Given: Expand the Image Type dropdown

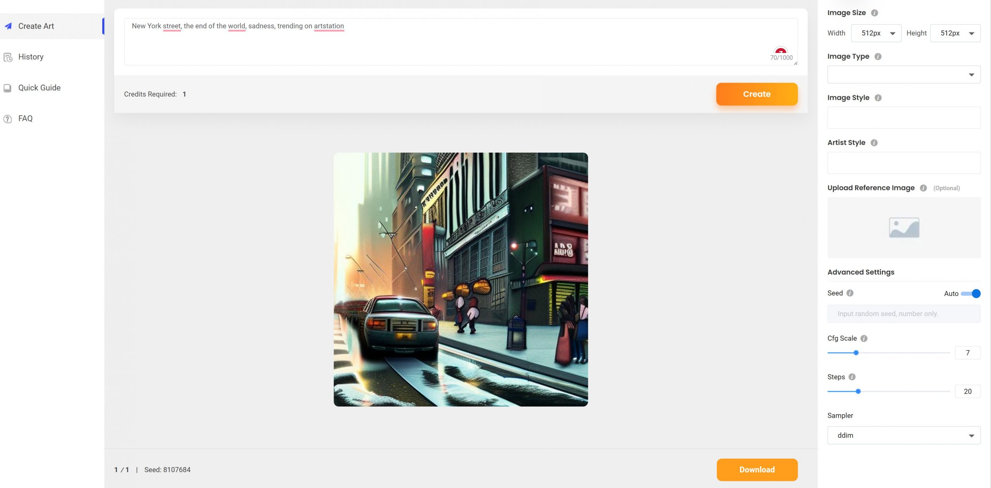Looking at the screenshot, I should click(904, 75).
